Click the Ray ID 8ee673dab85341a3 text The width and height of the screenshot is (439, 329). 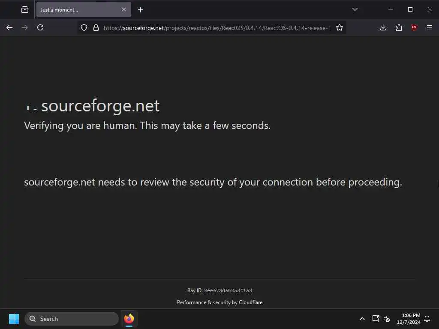pyautogui.click(x=219, y=290)
